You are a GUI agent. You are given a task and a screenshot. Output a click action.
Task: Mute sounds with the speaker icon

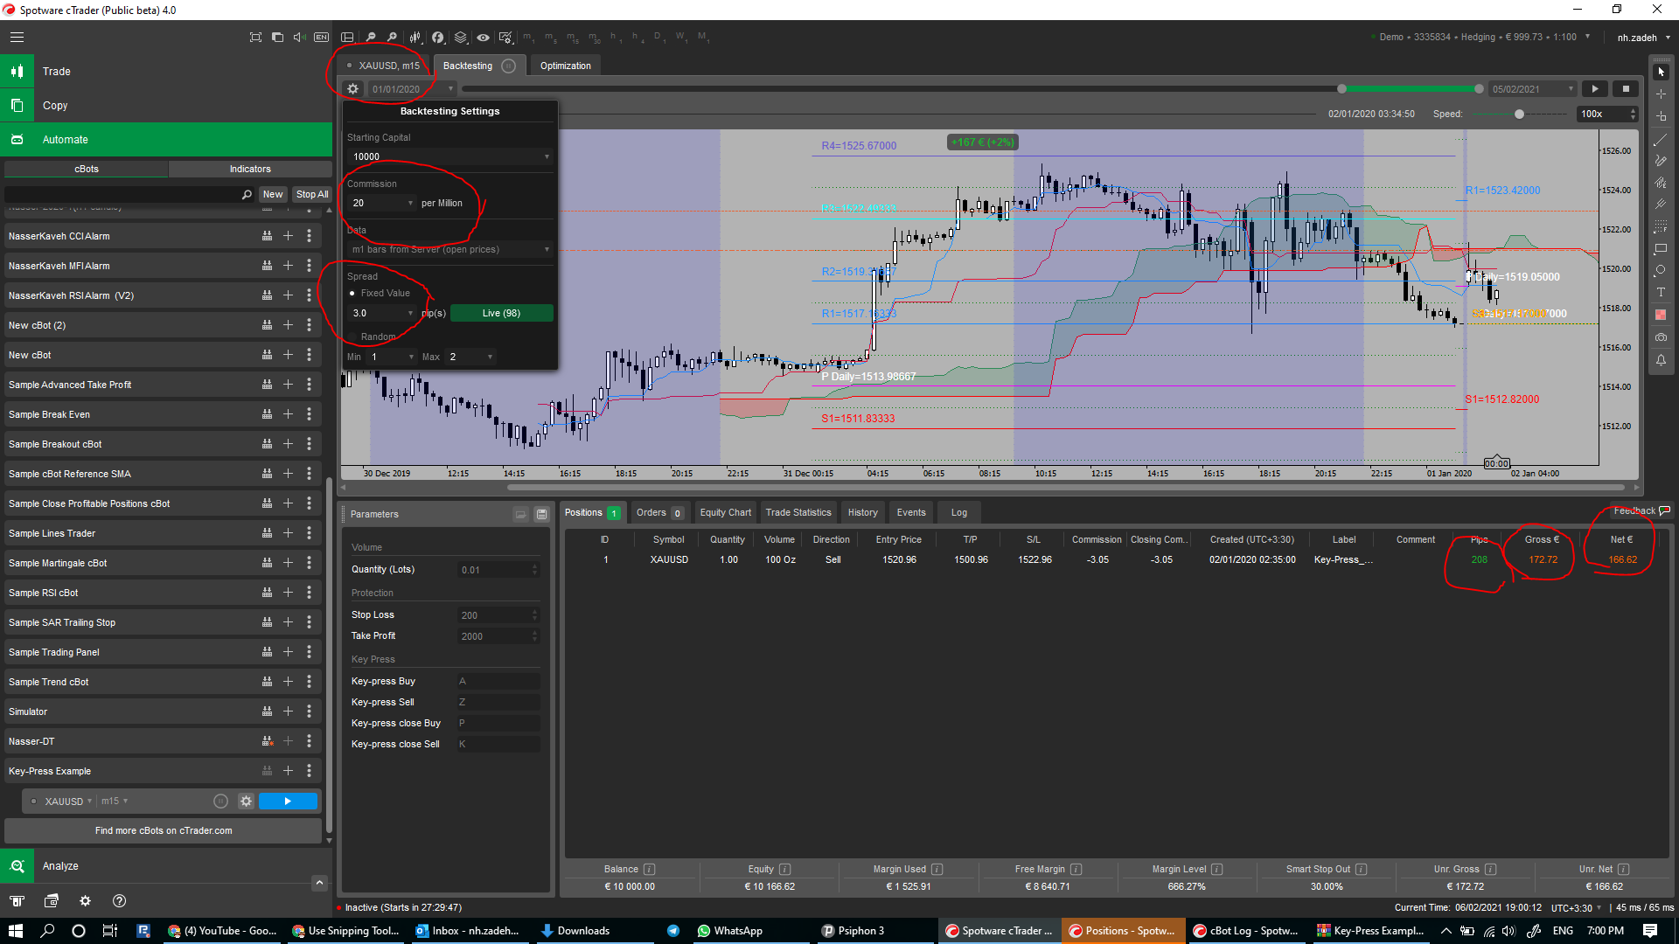(299, 38)
